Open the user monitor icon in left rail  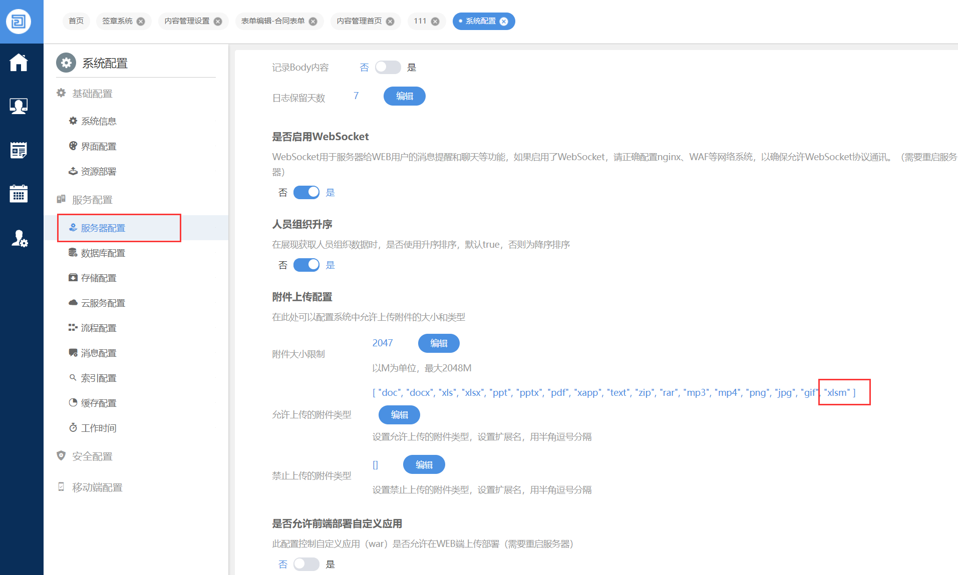(x=19, y=106)
